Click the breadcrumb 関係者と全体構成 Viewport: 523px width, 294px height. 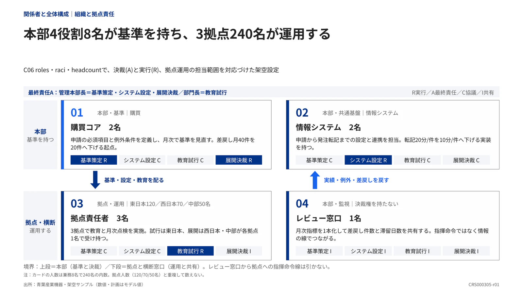(x=46, y=14)
